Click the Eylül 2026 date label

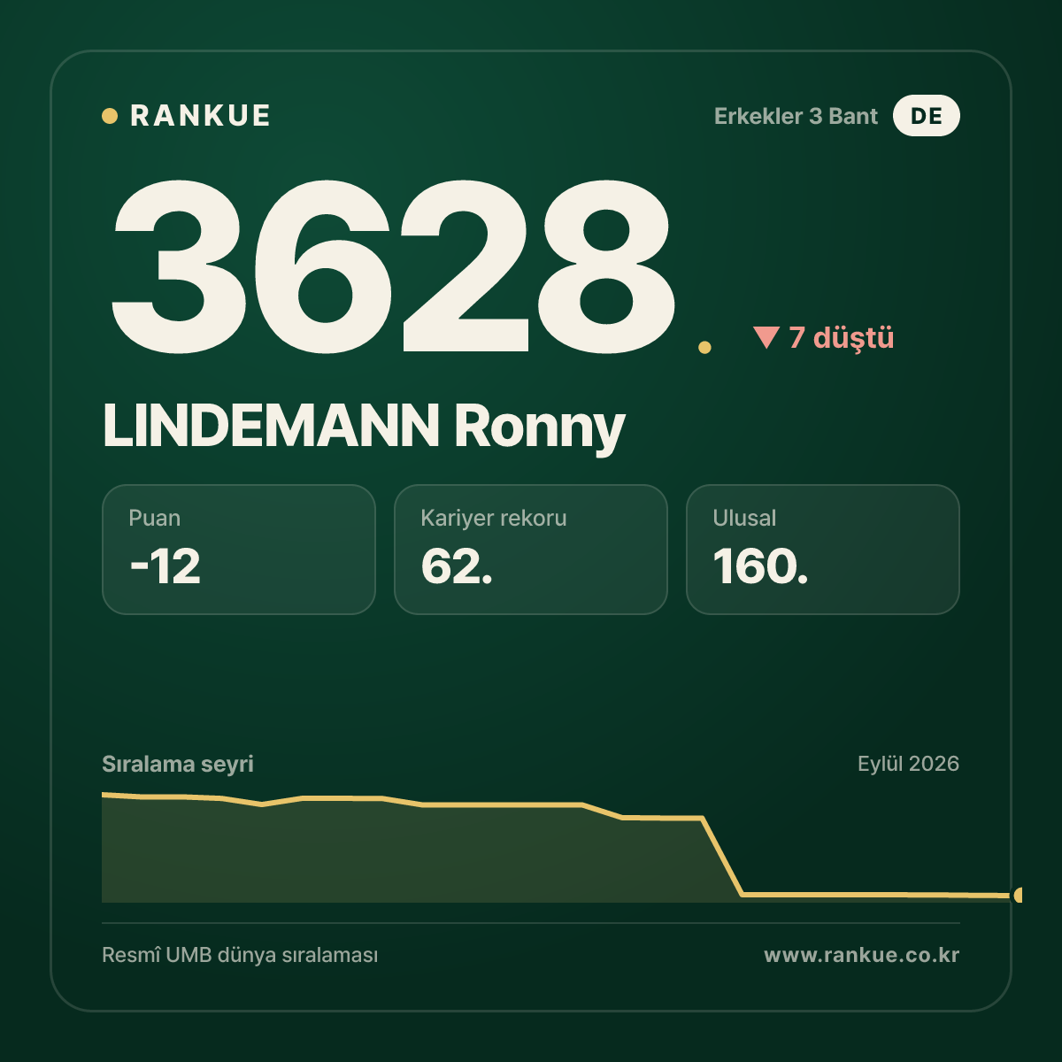point(908,764)
